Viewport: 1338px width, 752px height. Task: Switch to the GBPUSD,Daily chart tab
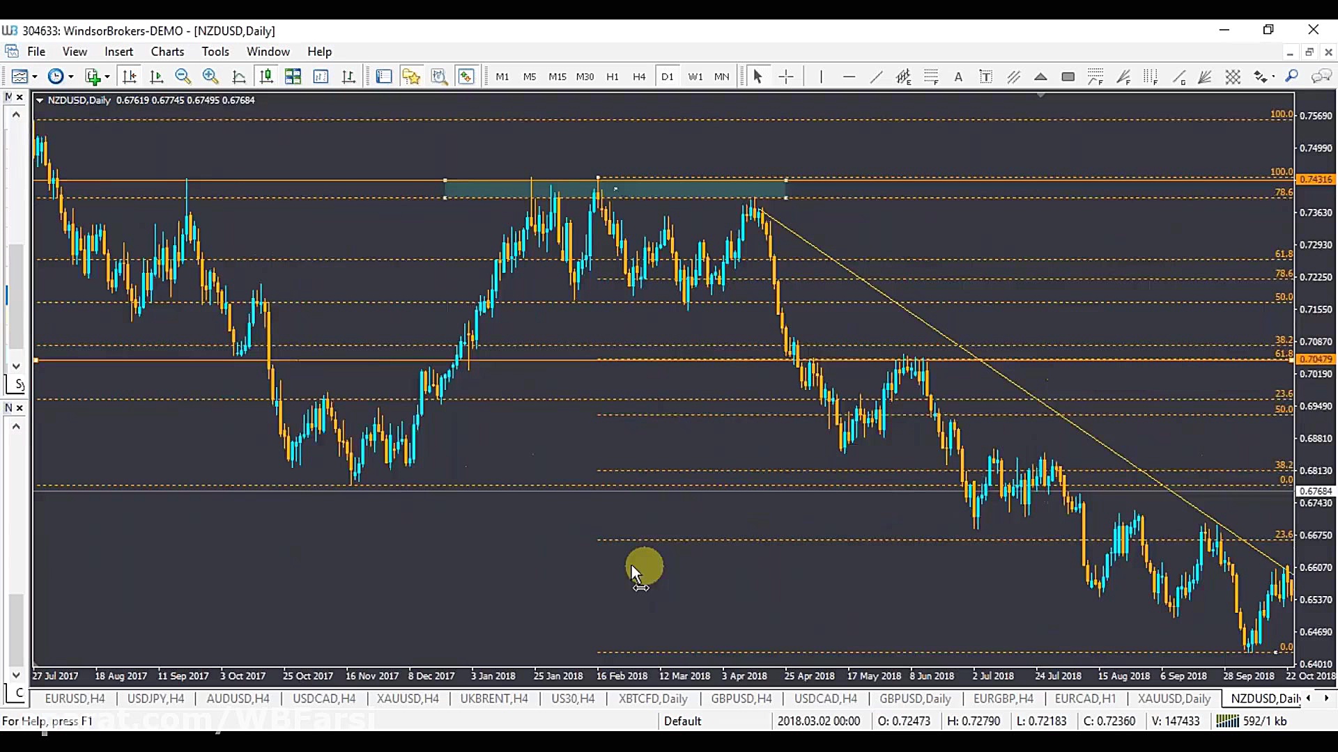tap(915, 698)
